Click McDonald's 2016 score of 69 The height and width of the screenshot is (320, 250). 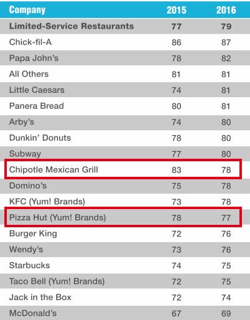pos(226,314)
